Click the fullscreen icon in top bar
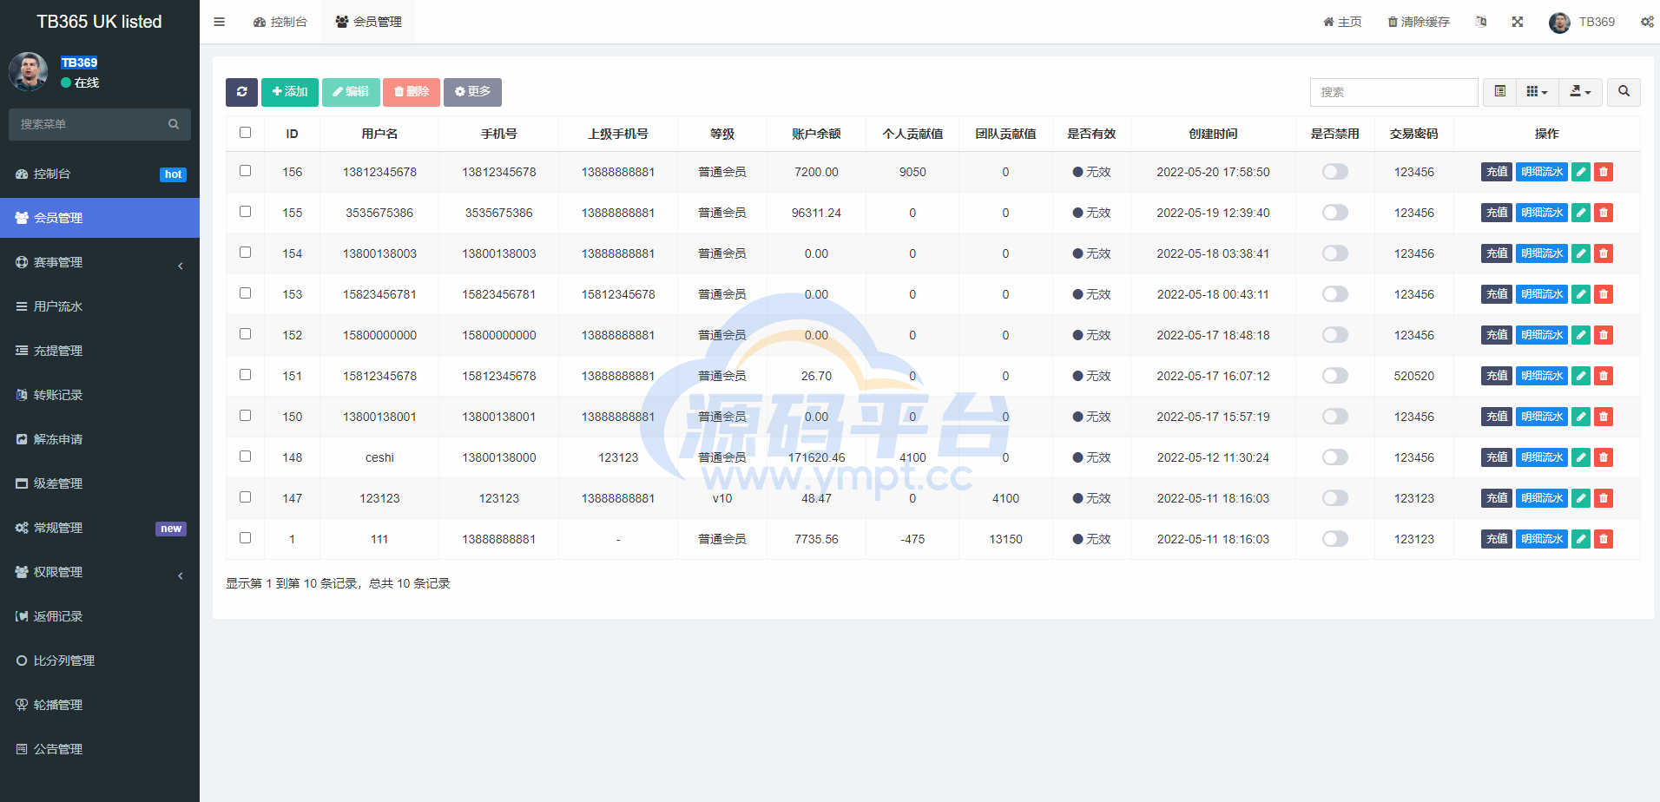The width and height of the screenshot is (1660, 802). (1518, 22)
